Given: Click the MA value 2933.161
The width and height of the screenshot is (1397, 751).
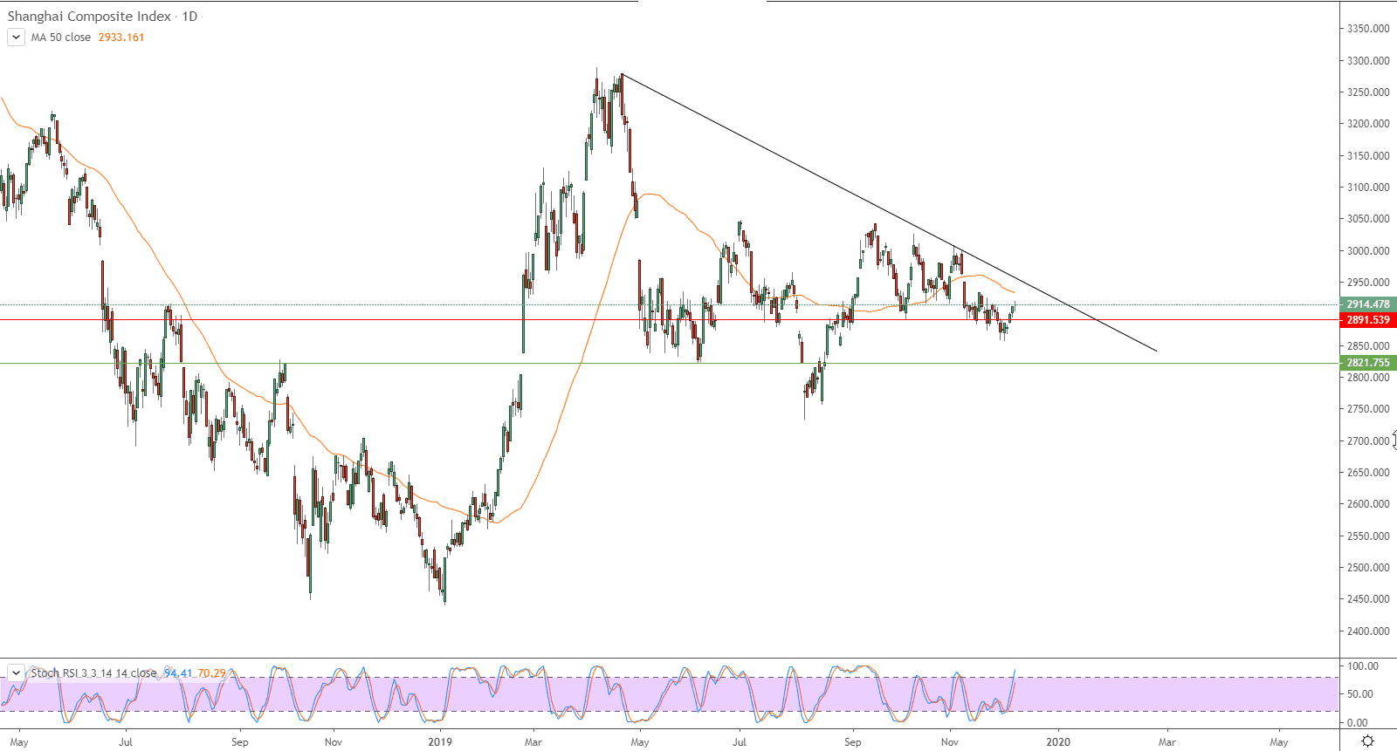Looking at the screenshot, I should (121, 38).
